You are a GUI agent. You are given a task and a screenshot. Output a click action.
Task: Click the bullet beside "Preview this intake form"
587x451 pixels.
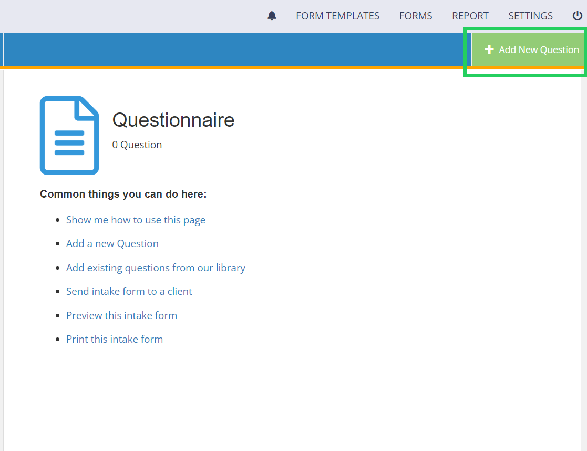(x=58, y=315)
